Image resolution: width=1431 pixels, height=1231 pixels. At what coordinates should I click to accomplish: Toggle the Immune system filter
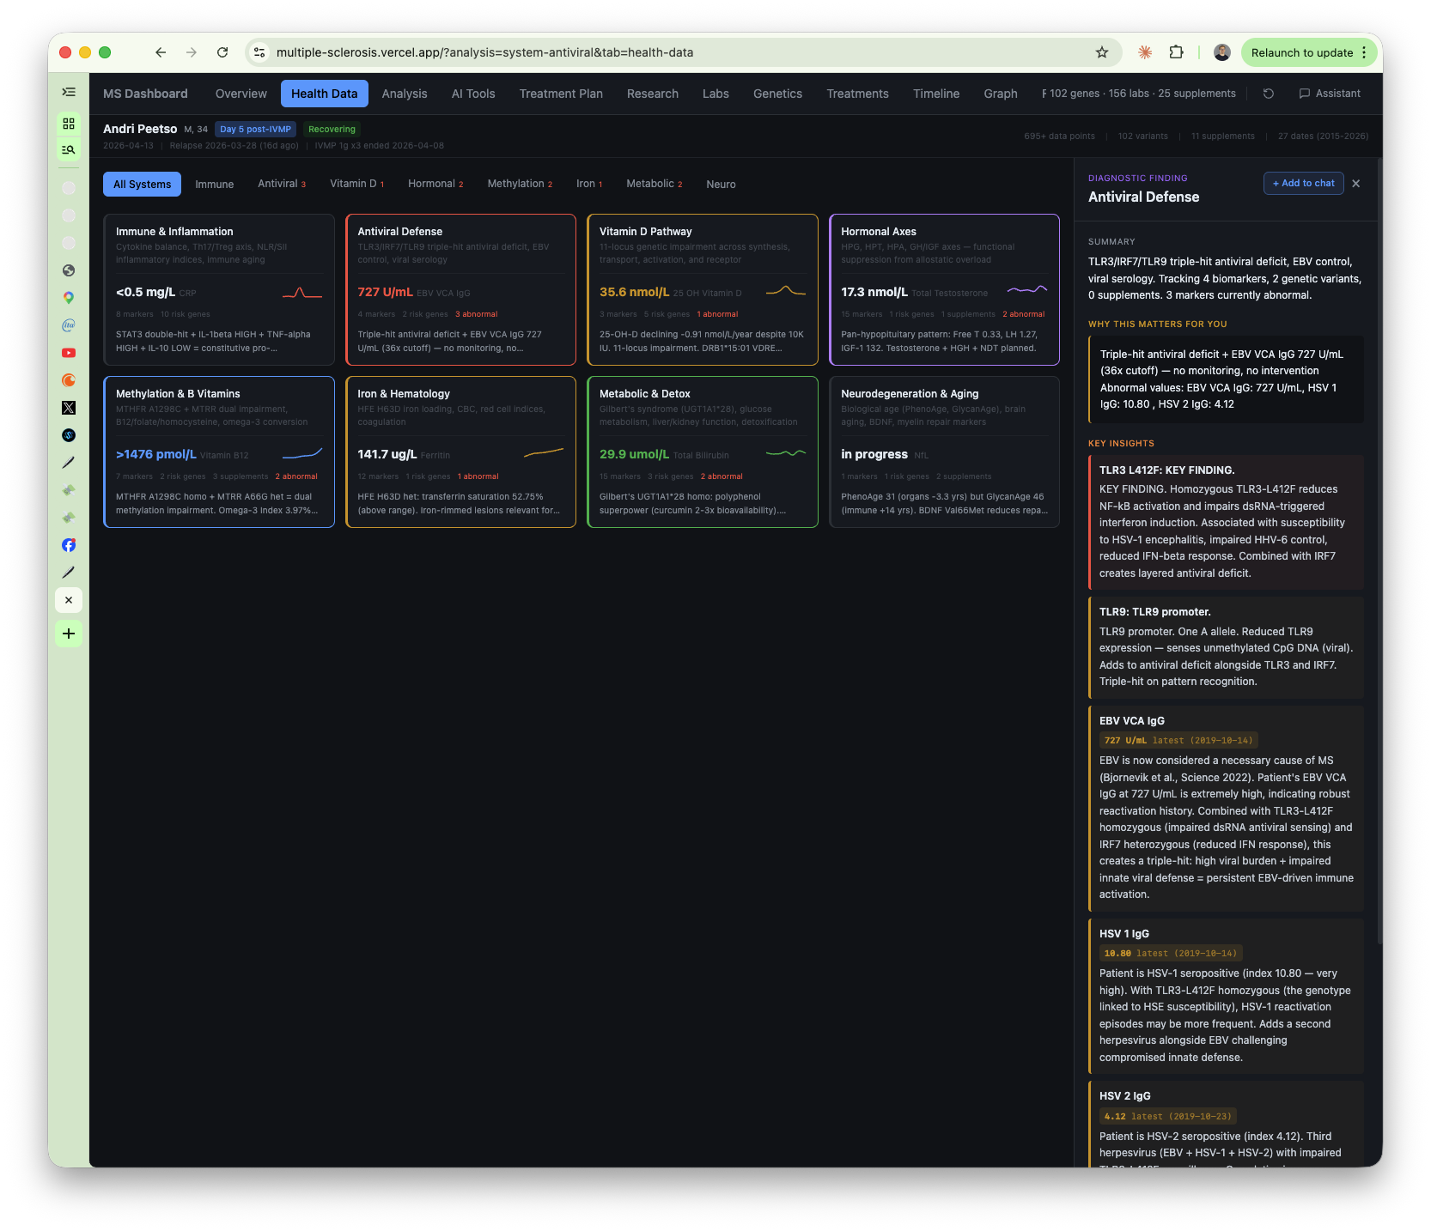click(214, 184)
